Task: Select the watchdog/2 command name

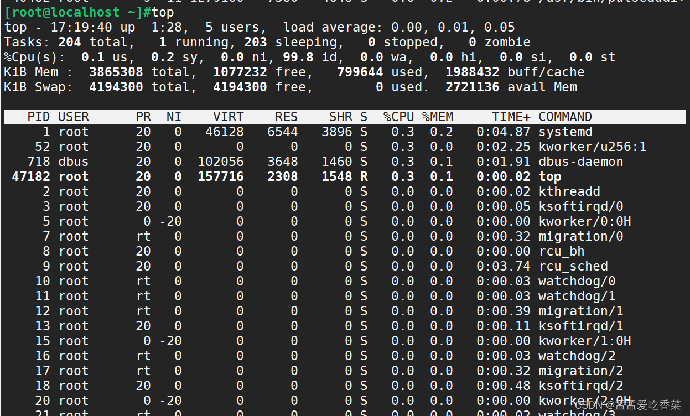Action: tap(577, 356)
